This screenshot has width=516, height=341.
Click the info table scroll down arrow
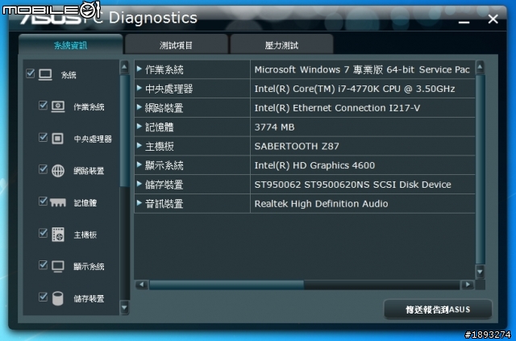481,272
